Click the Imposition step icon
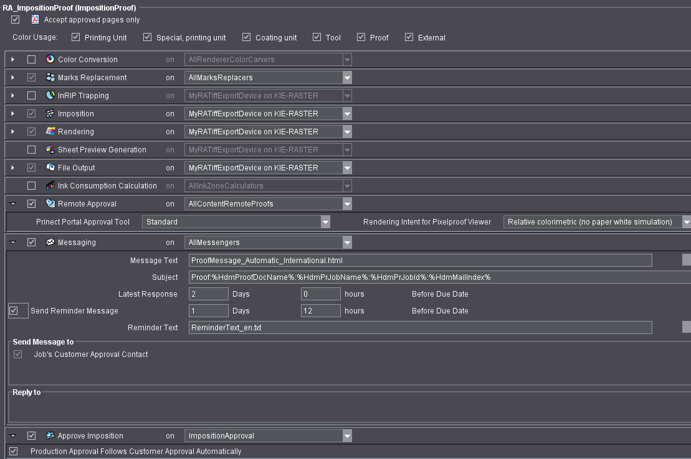 (50, 114)
